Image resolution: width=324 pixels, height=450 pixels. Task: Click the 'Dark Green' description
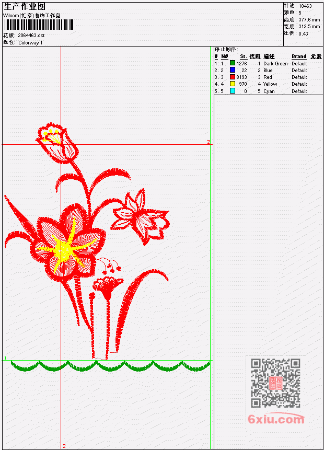tap(275, 63)
